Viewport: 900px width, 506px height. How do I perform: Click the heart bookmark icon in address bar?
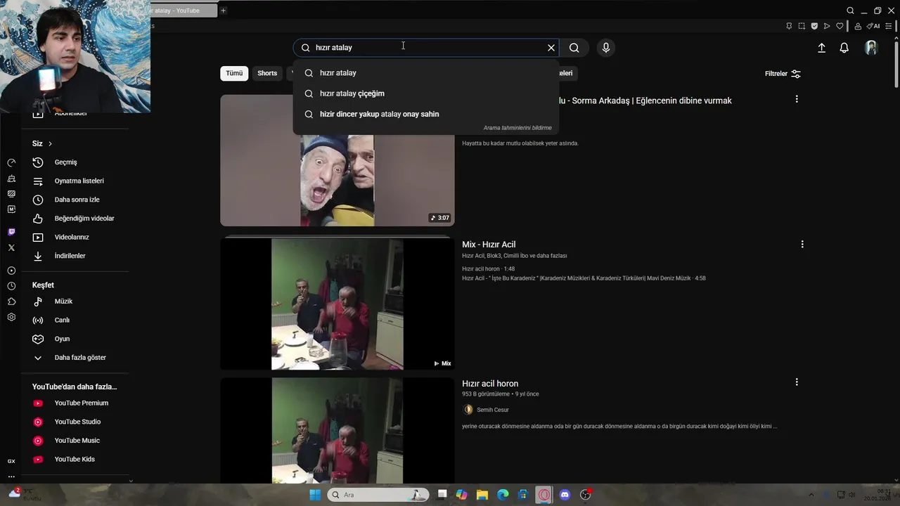coord(840,26)
